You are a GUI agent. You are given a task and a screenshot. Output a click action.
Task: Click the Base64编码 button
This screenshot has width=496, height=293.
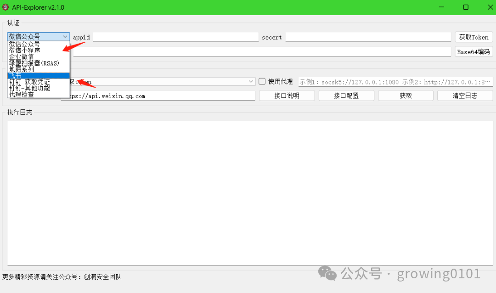point(473,51)
